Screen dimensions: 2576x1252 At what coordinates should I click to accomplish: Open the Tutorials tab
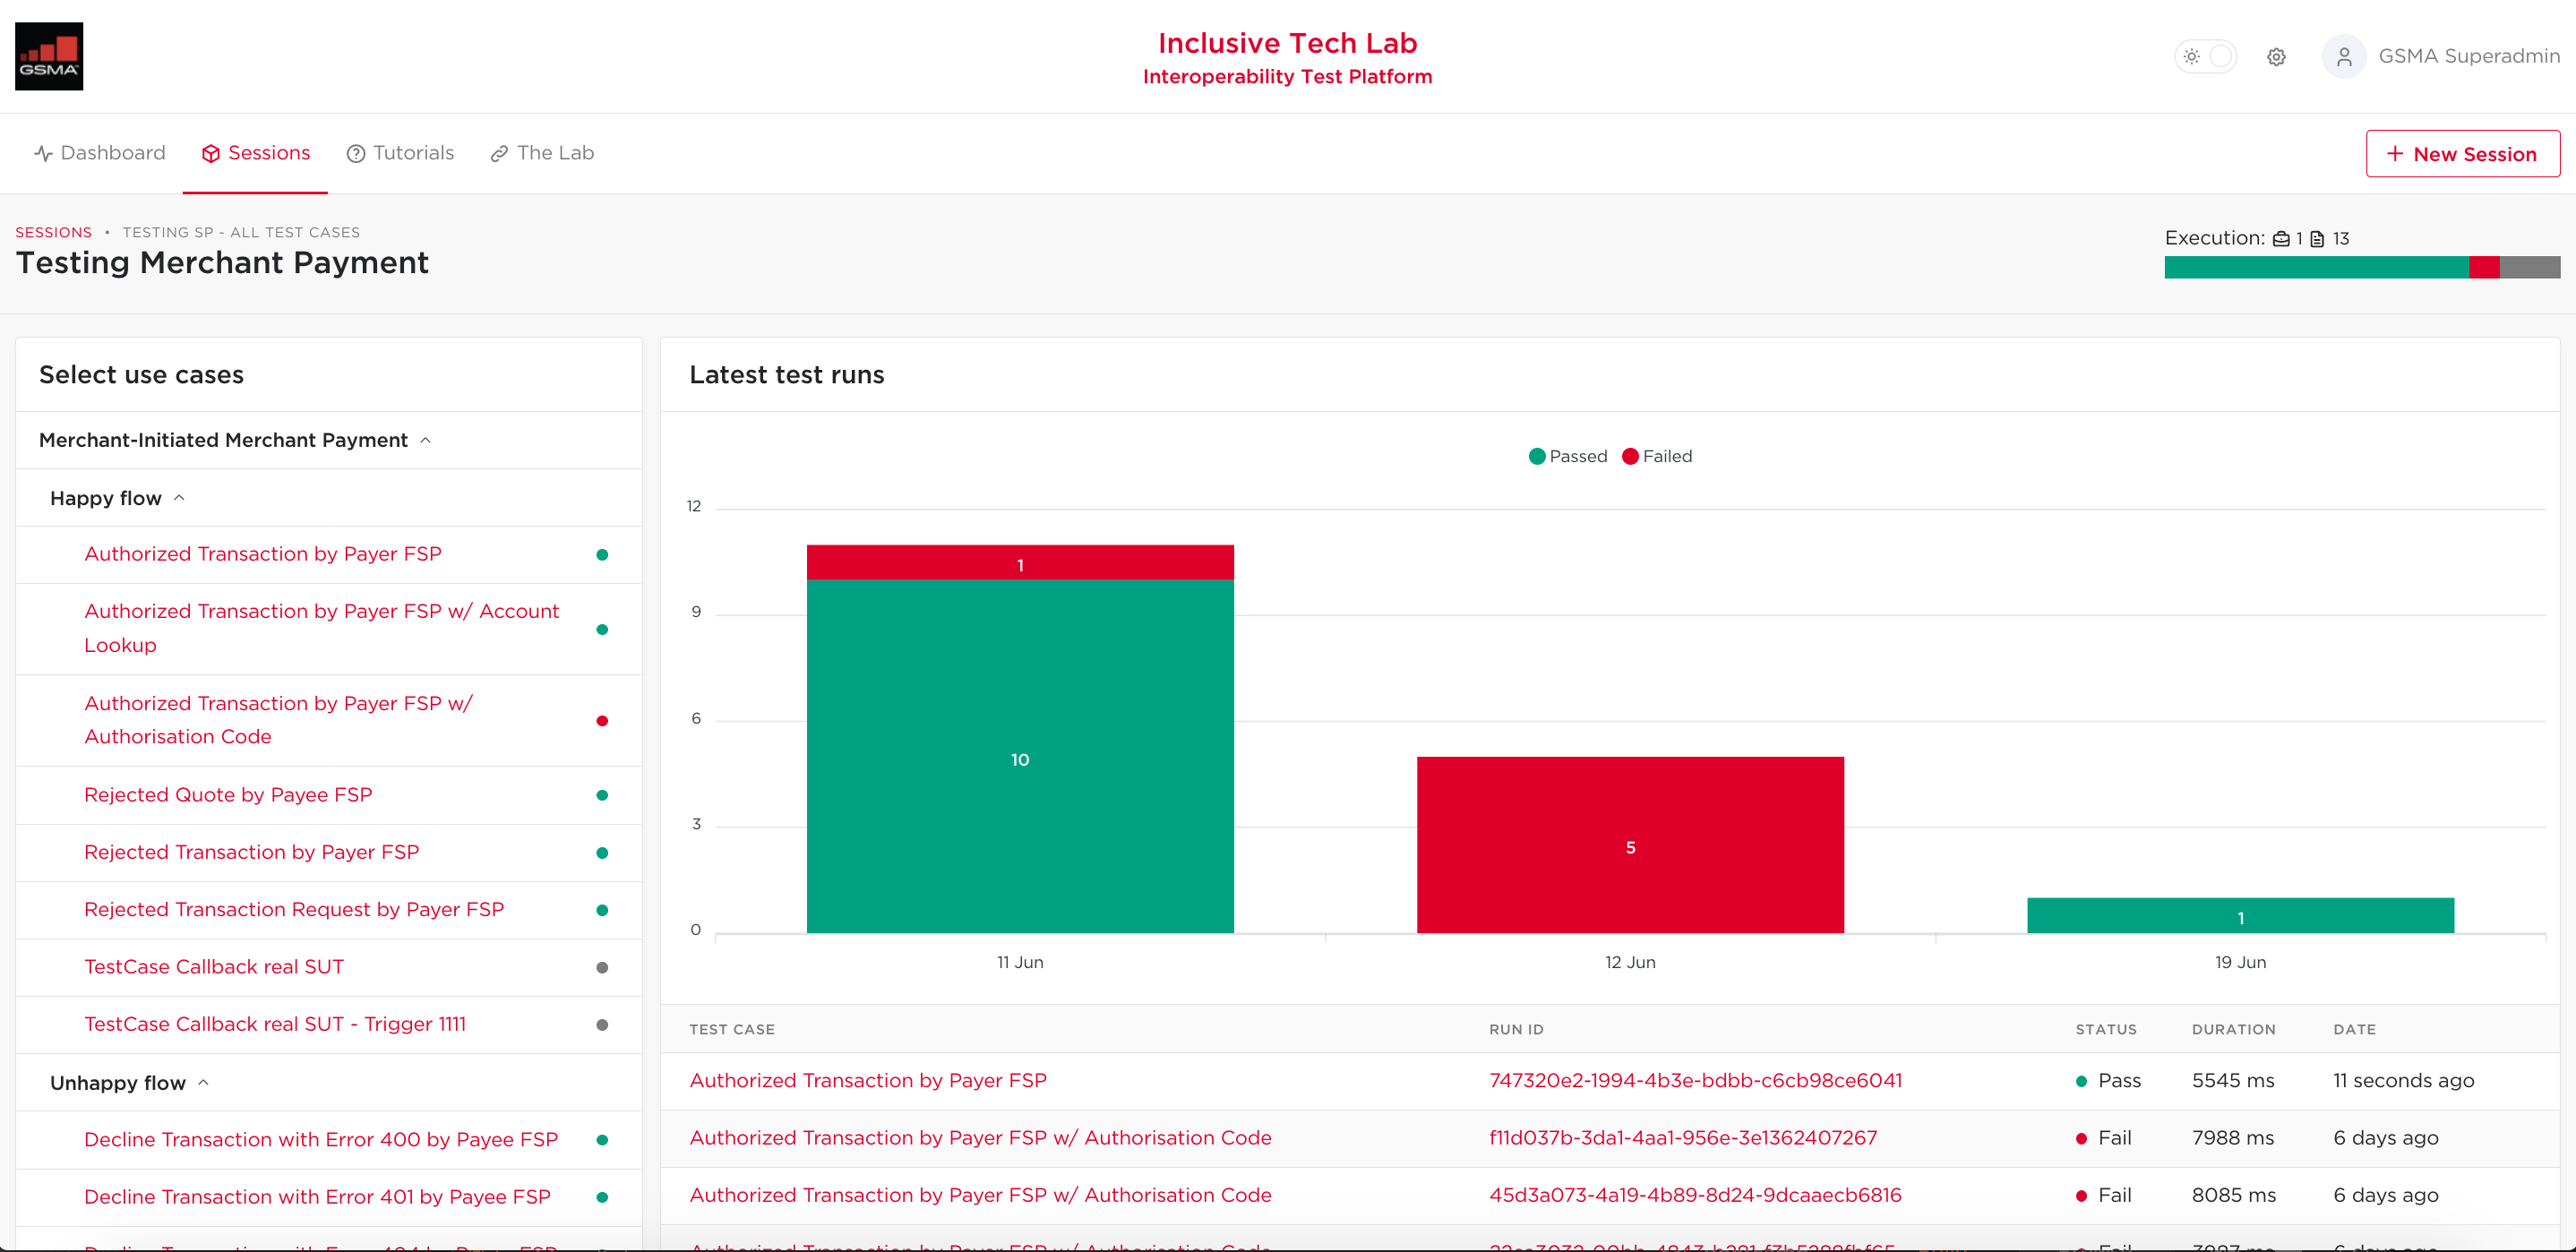pyautogui.click(x=400, y=153)
